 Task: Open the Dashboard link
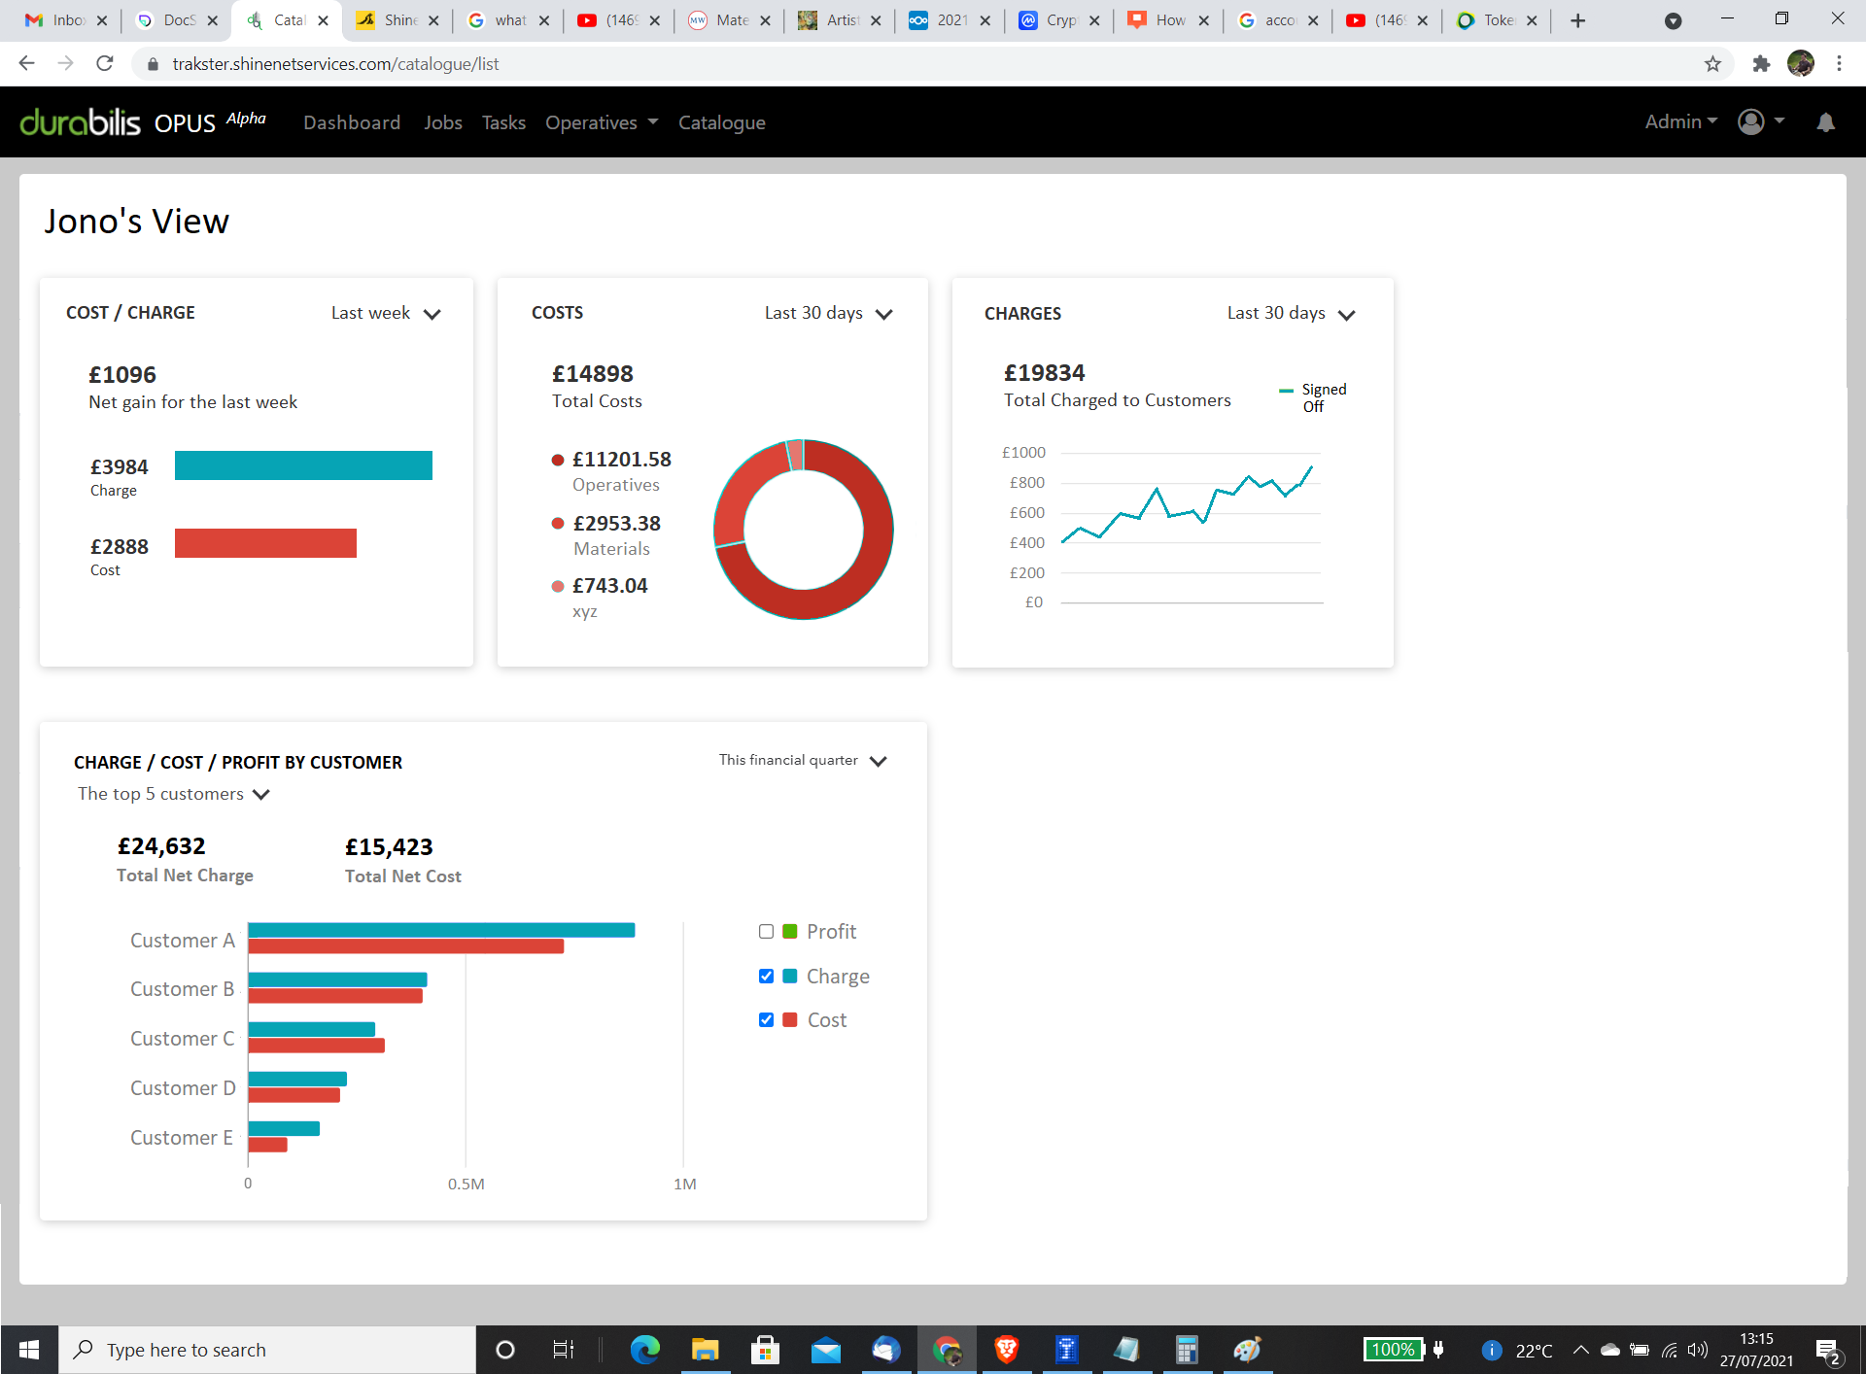click(x=352, y=122)
